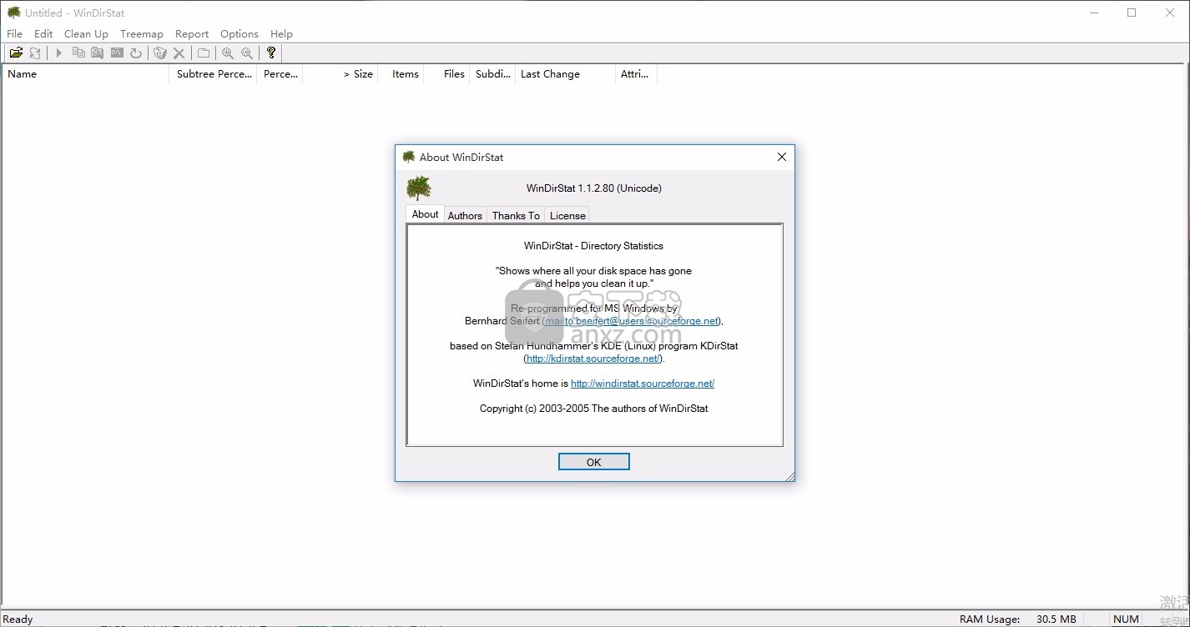The height and width of the screenshot is (627, 1190).
Task: Open the kdirstat.sourceforge.net link
Action: tap(593, 359)
